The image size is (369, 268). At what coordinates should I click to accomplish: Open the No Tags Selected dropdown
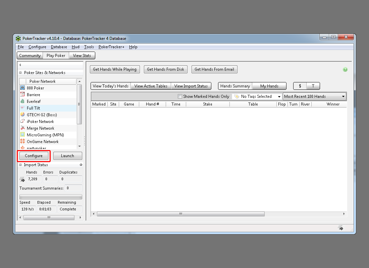pos(257,96)
